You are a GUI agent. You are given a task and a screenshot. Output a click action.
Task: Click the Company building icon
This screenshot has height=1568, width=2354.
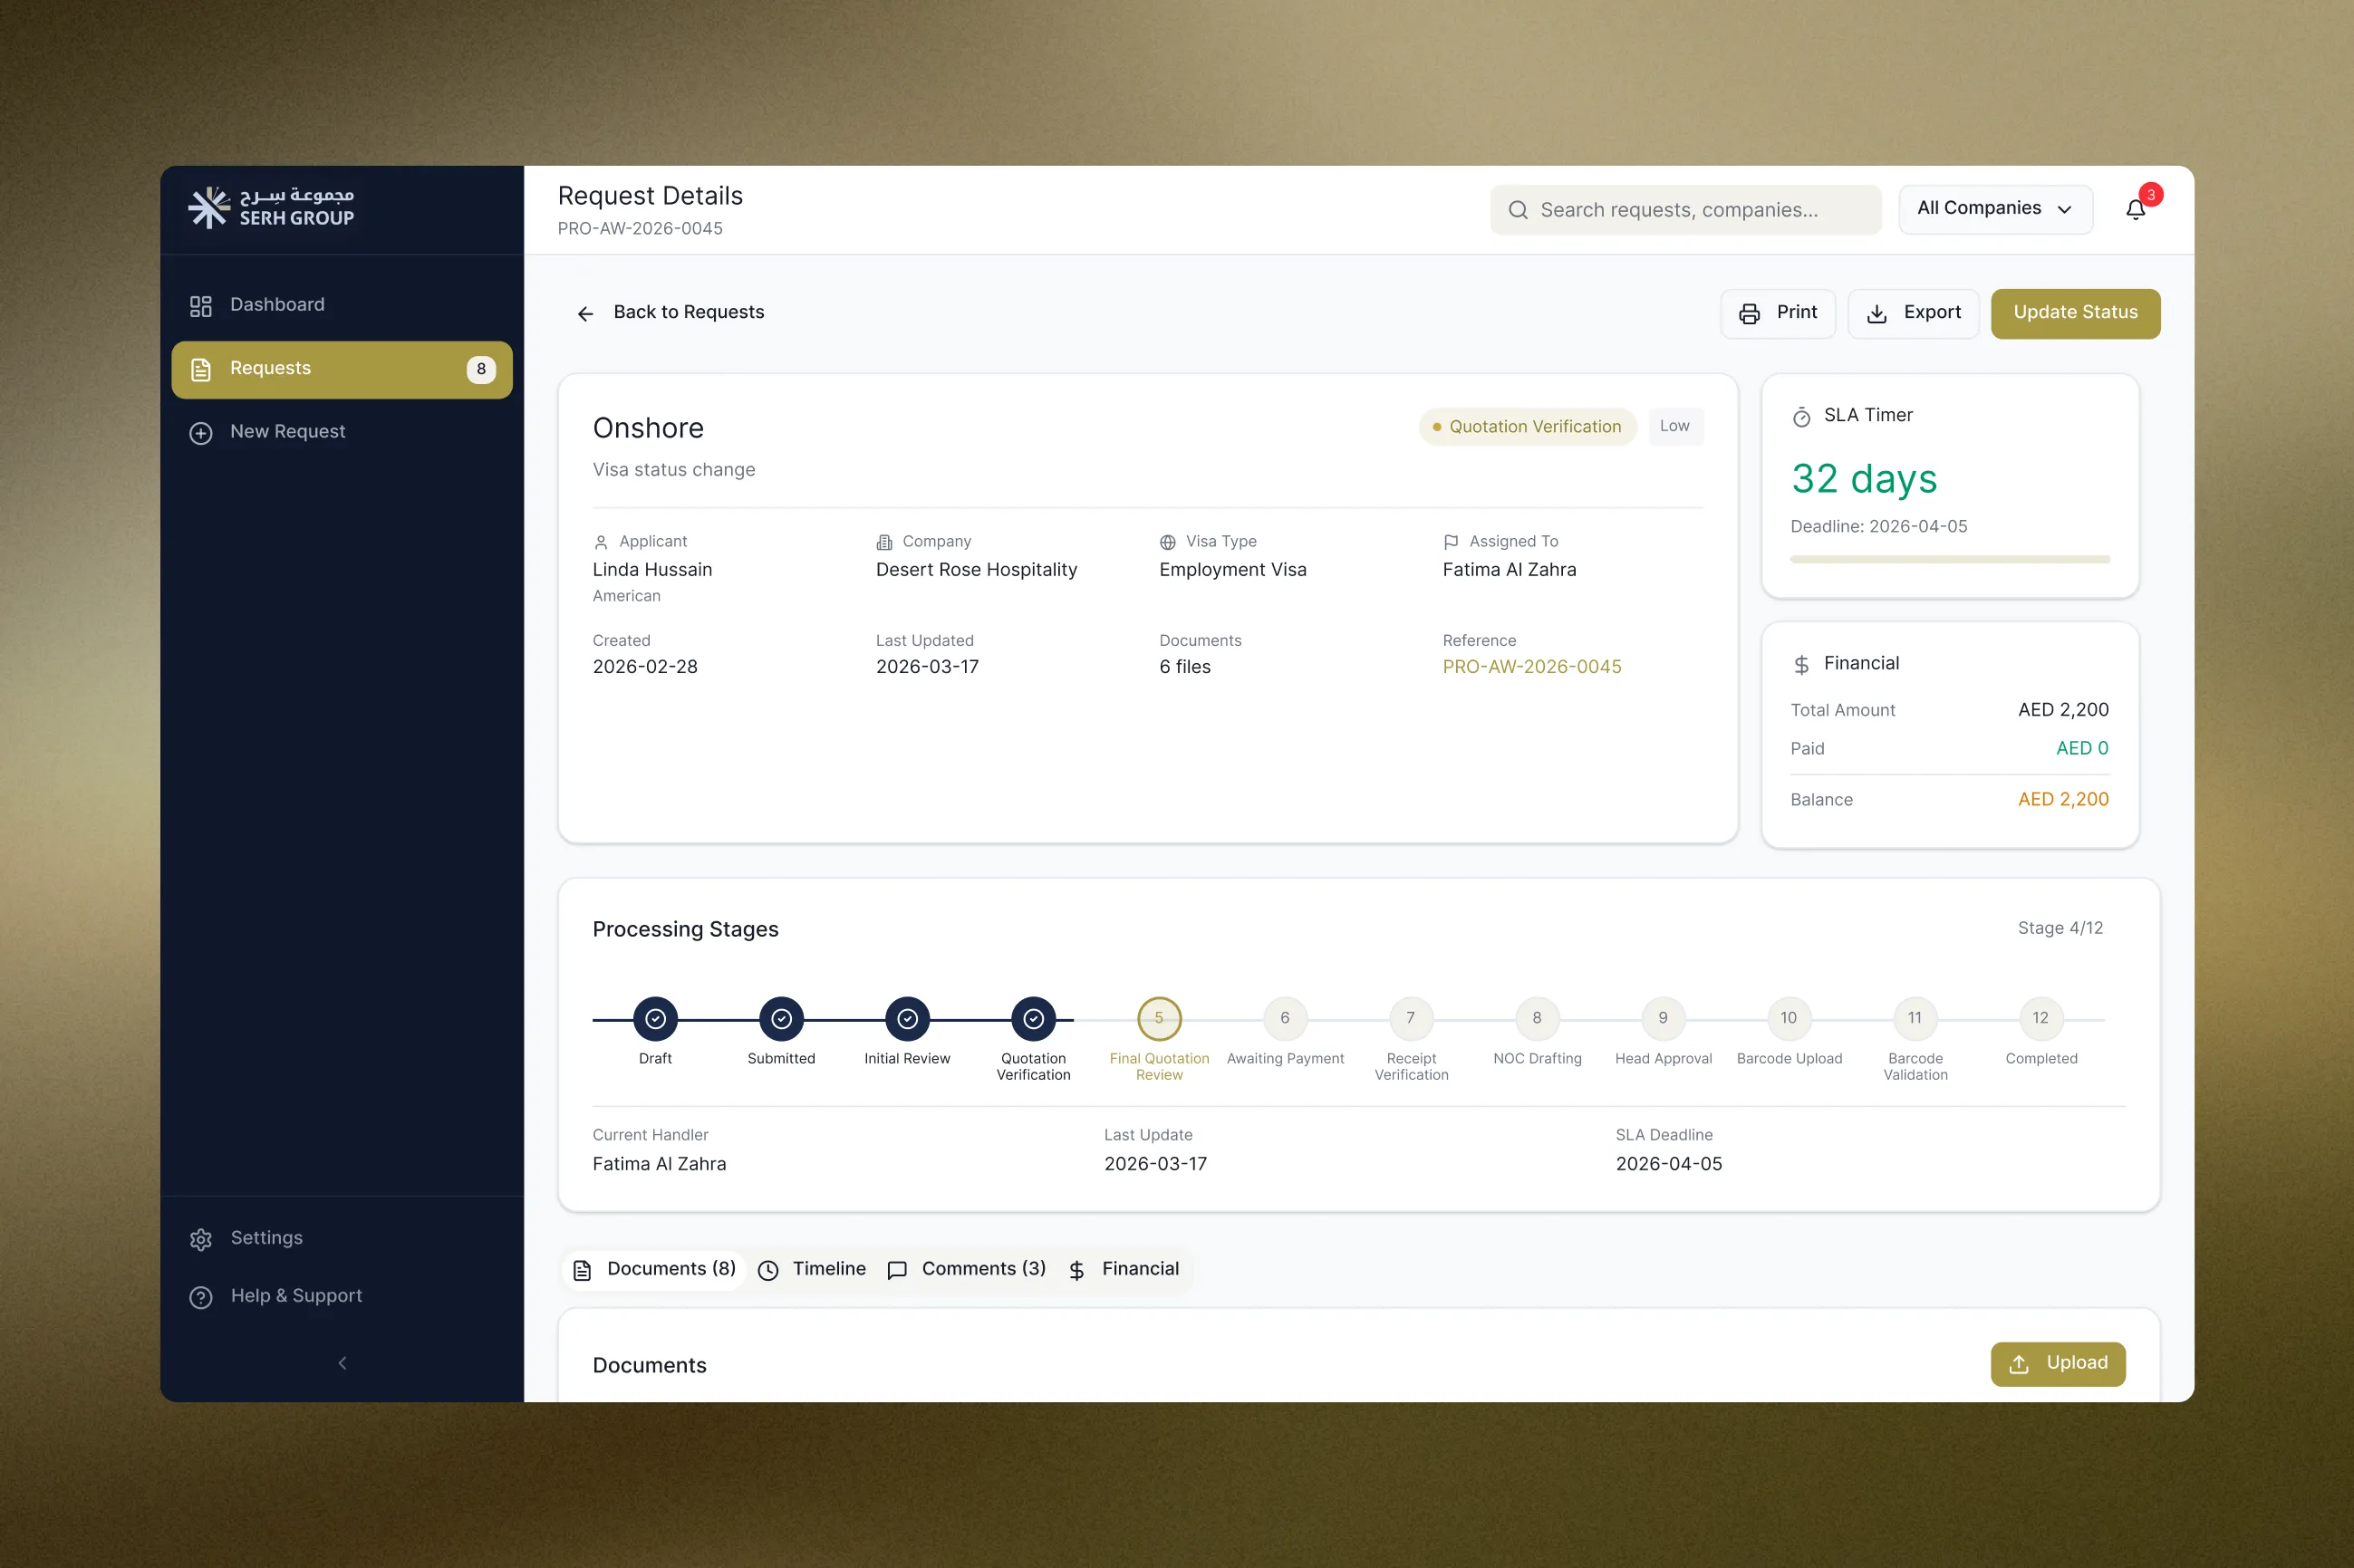[884, 542]
